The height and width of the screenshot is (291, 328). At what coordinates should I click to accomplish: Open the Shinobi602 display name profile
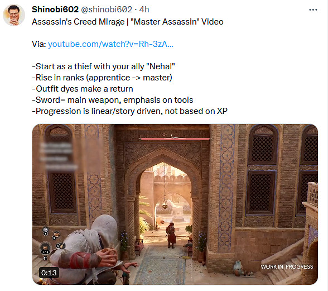coord(55,9)
